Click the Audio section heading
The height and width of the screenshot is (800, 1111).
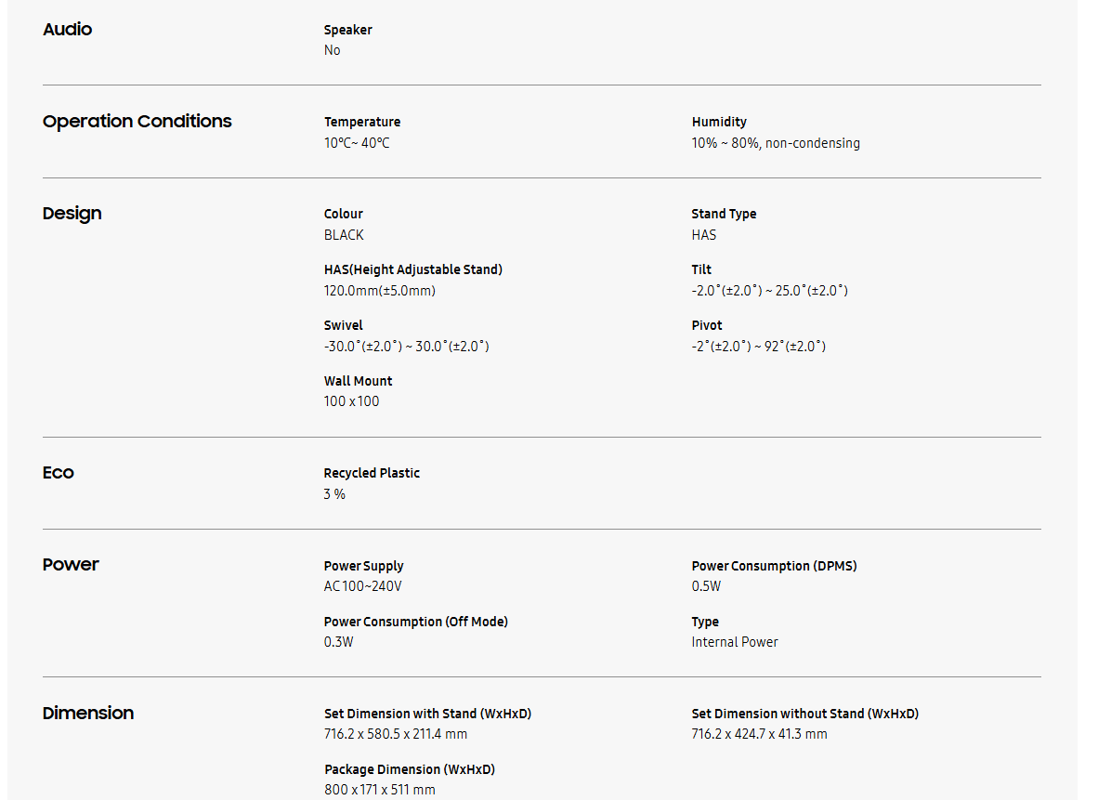tap(67, 29)
